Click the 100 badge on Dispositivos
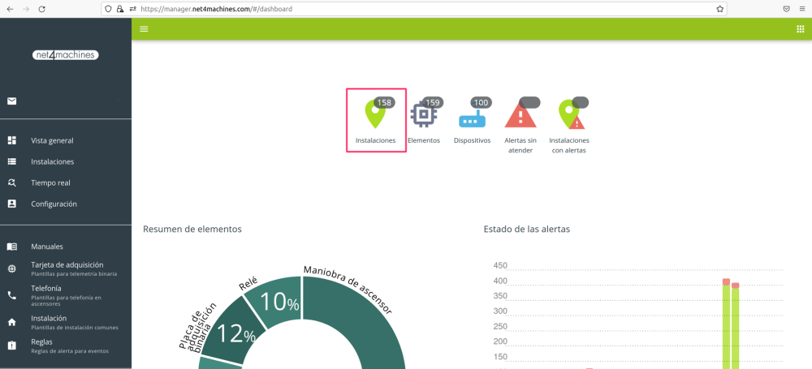The height and width of the screenshot is (369, 812). pos(481,102)
